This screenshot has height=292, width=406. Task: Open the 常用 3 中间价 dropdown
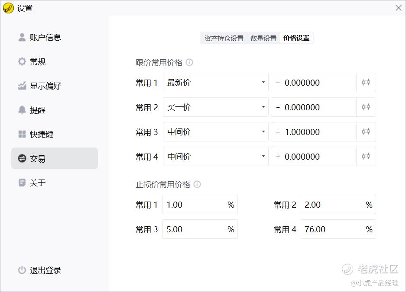[215, 132]
